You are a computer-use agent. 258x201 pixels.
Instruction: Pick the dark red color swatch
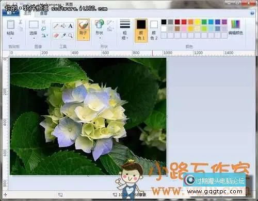[x=177, y=22]
